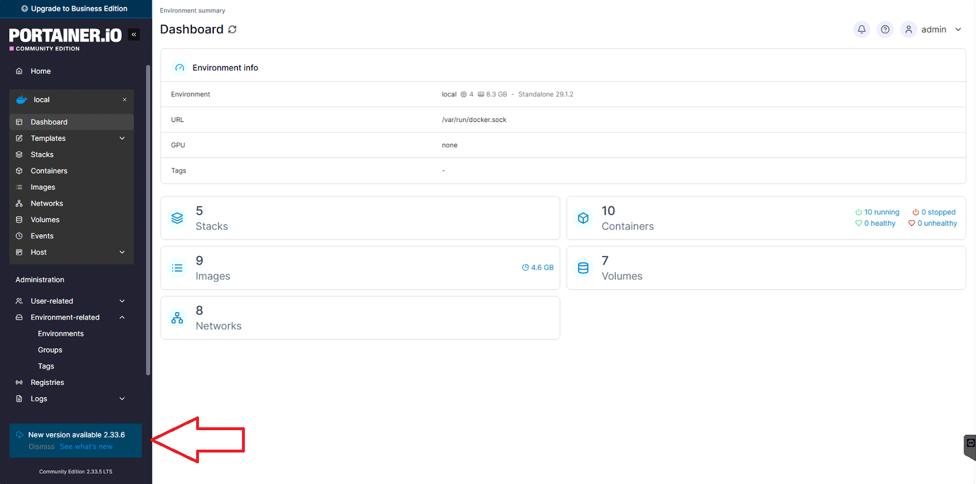The height and width of the screenshot is (484, 976).
Task: Dismiss the new version notice
Action: (42, 447)
